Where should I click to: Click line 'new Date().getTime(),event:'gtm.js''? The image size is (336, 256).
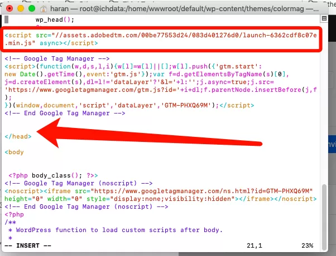[x=147, y=74]
